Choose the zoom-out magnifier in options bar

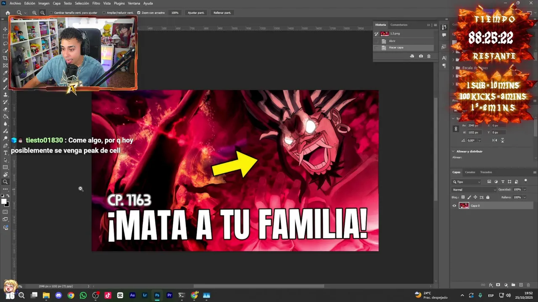[x=42, y=13]
